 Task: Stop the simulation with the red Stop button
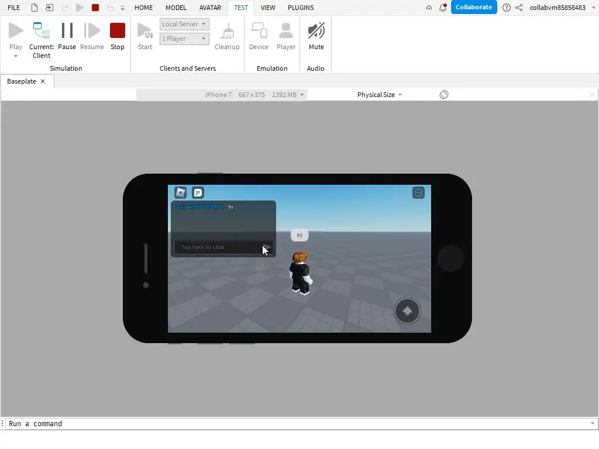[117, 36]
